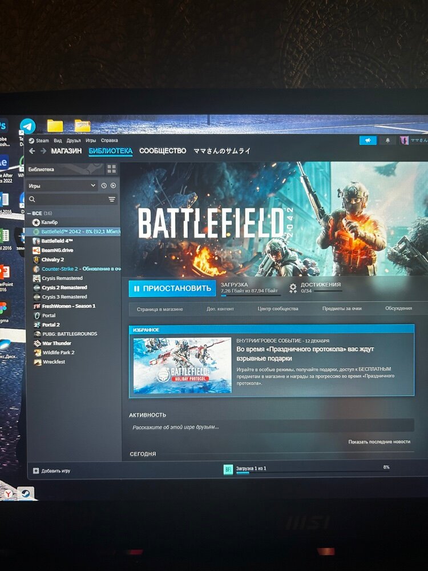Toggle the ready-to-play filter icon

point(113,186)
